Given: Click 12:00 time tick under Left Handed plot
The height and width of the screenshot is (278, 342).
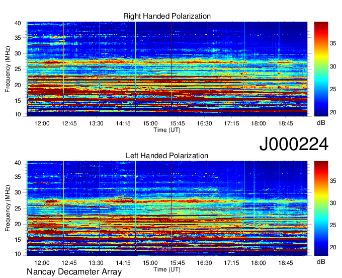Looking at the screenshot, I should click(42, 263).
